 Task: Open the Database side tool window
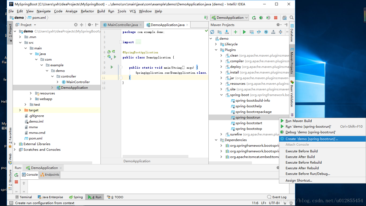[x=292, y=33]
